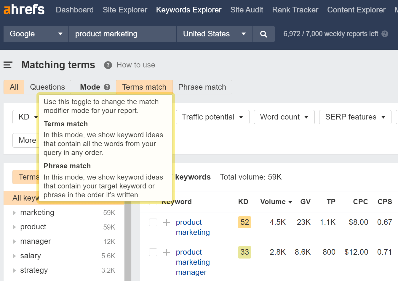
Task: Click the ahrefs logo
Action: 24,9
